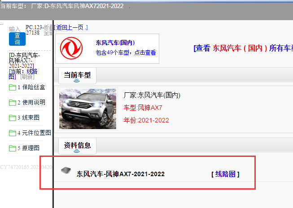Screen dimensions: 293x208
Task: Select the 资料信息 tab
Action: point(77,146)
